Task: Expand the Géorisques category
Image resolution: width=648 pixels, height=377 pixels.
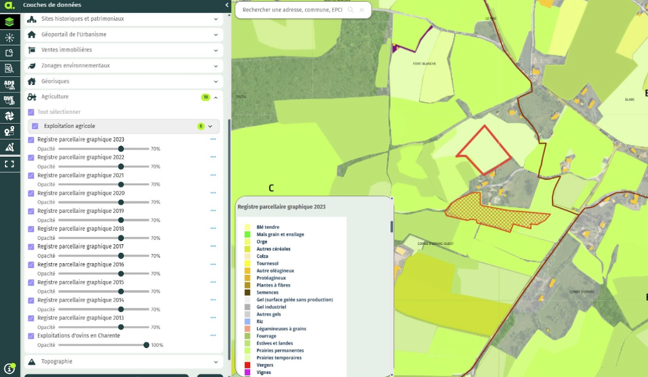Action: pyautogui.click(x=216, y=81)
